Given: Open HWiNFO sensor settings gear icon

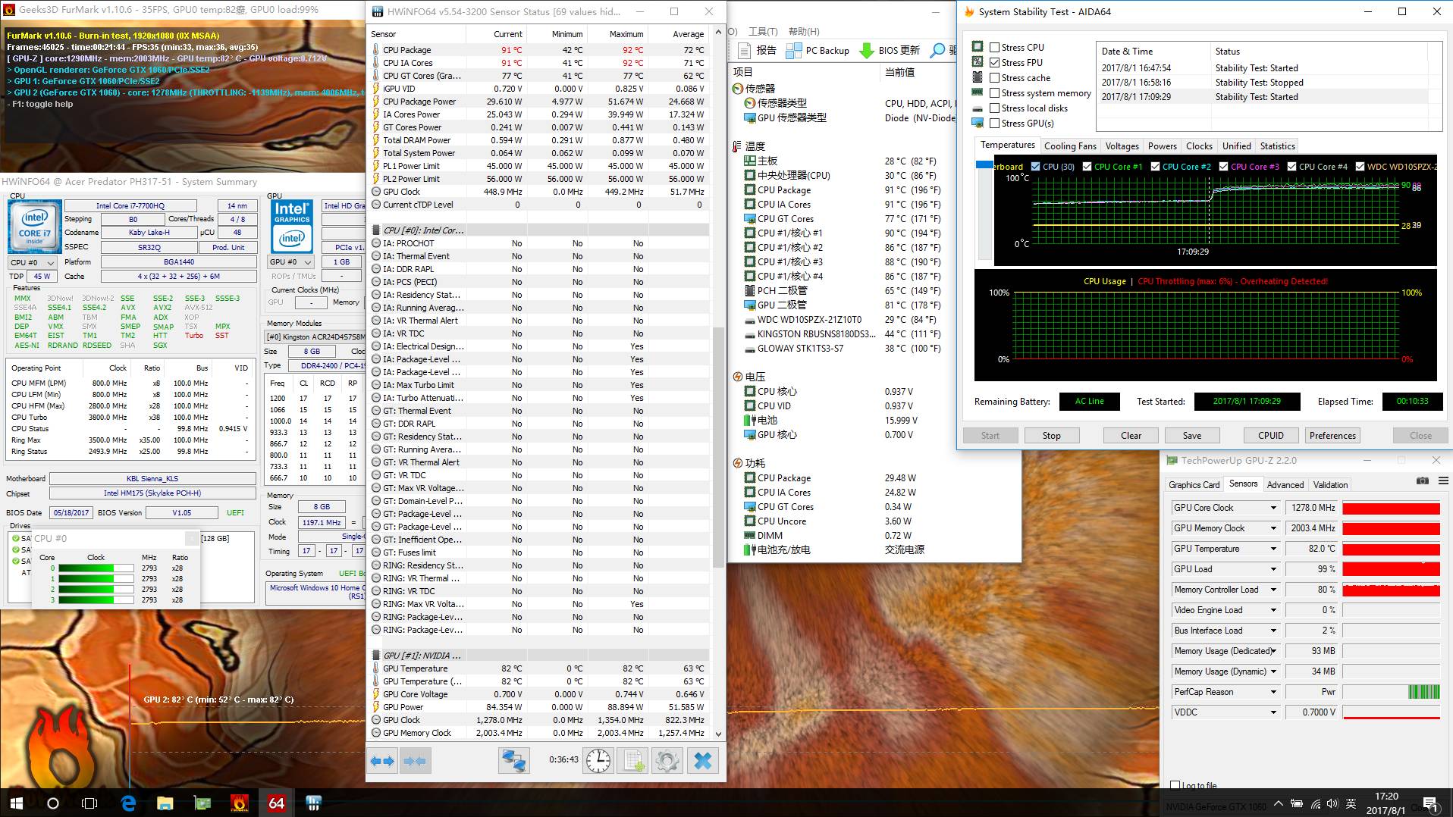Looking at the screenshot, I should [667, 761].
